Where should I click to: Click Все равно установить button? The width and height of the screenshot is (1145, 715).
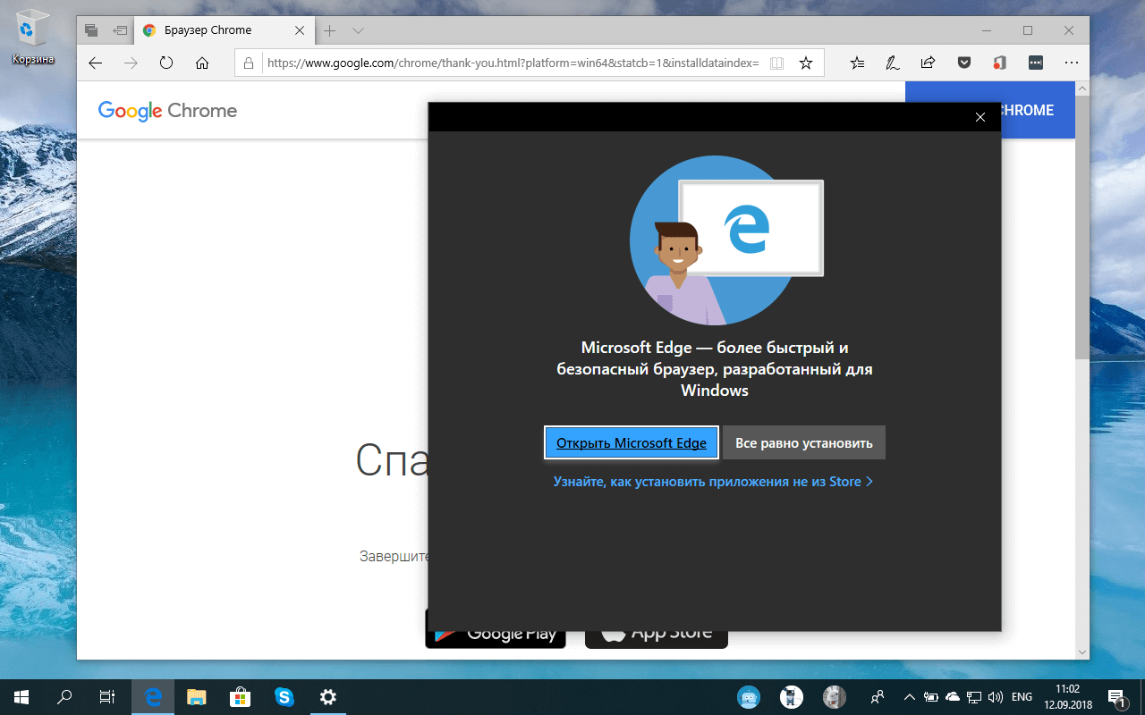click(x=804, y=442)
